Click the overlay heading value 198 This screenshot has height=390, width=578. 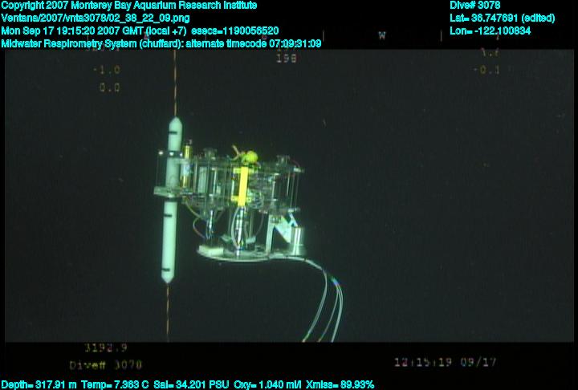click(287, 59)
